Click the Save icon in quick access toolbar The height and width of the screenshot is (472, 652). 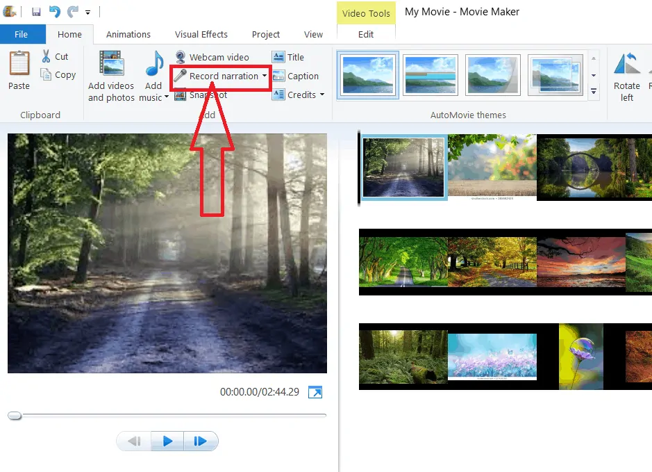point(36,12)
